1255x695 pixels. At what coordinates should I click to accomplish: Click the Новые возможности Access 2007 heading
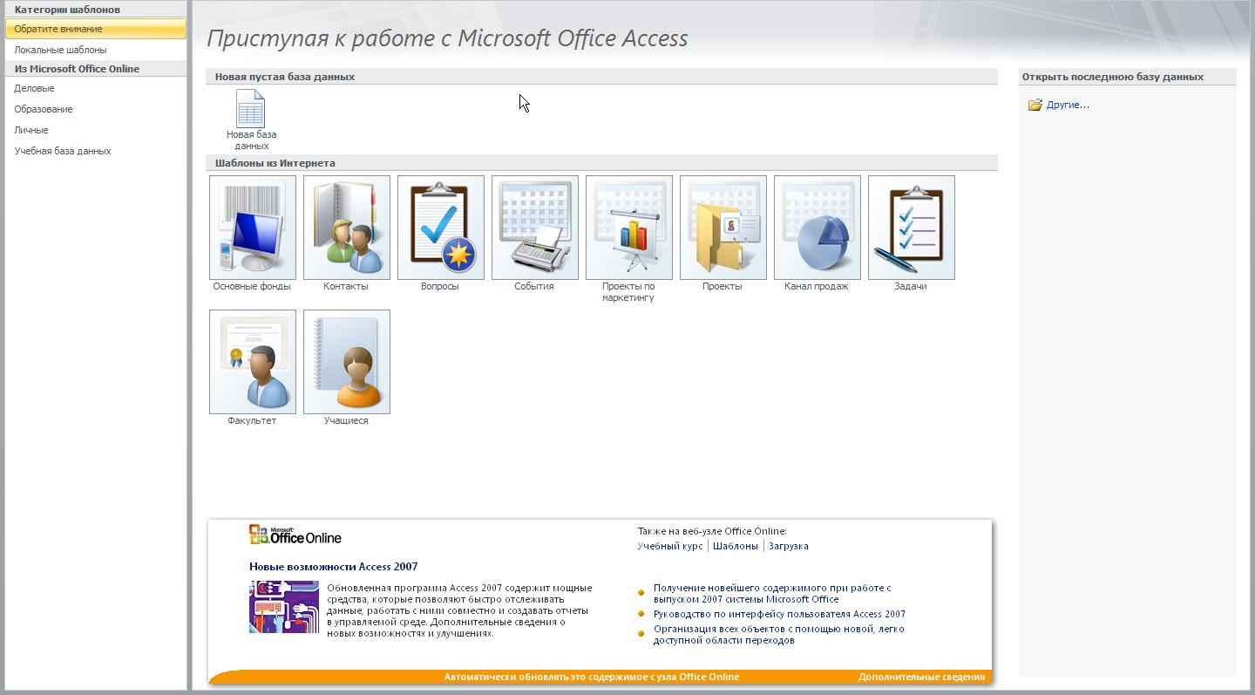click(x=333, y=567)
